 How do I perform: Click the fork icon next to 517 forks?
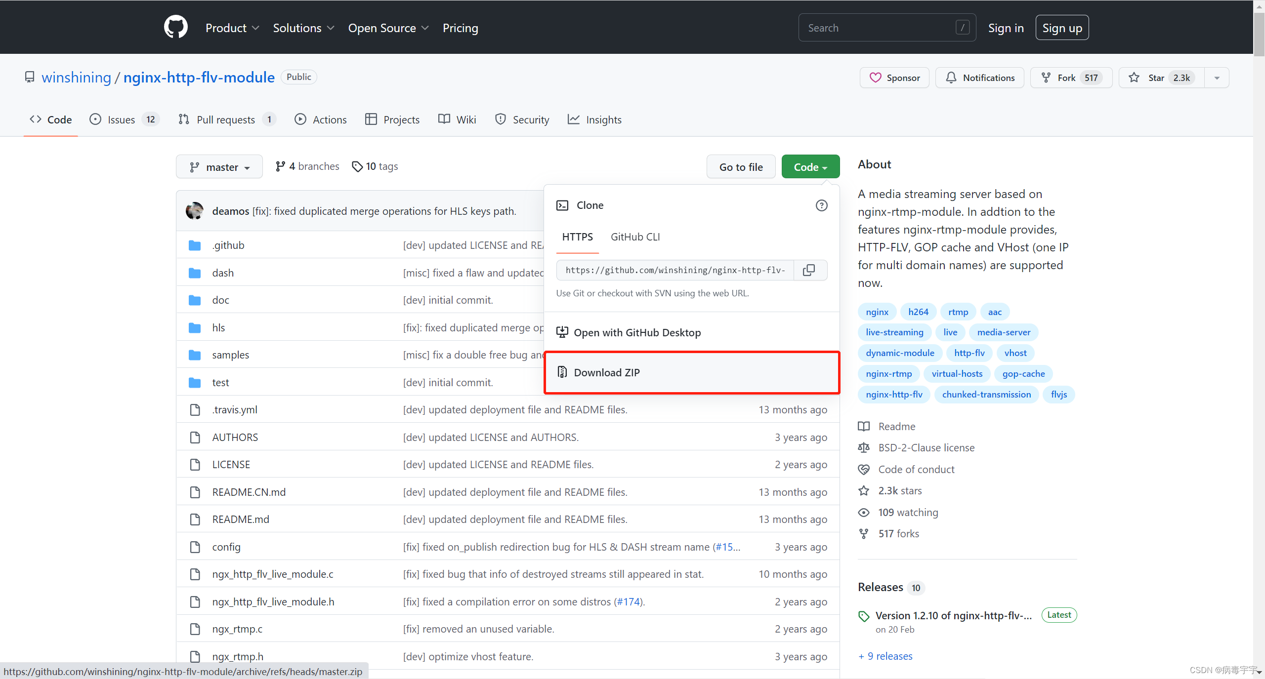click(864, 534)
